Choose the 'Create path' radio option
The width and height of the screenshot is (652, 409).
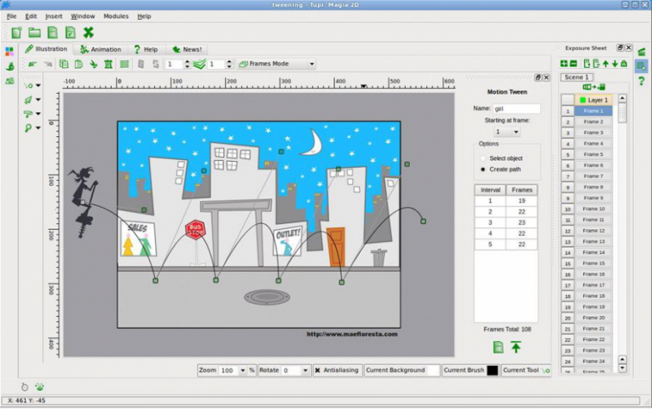pyautogui.click(x=483, y=169)
